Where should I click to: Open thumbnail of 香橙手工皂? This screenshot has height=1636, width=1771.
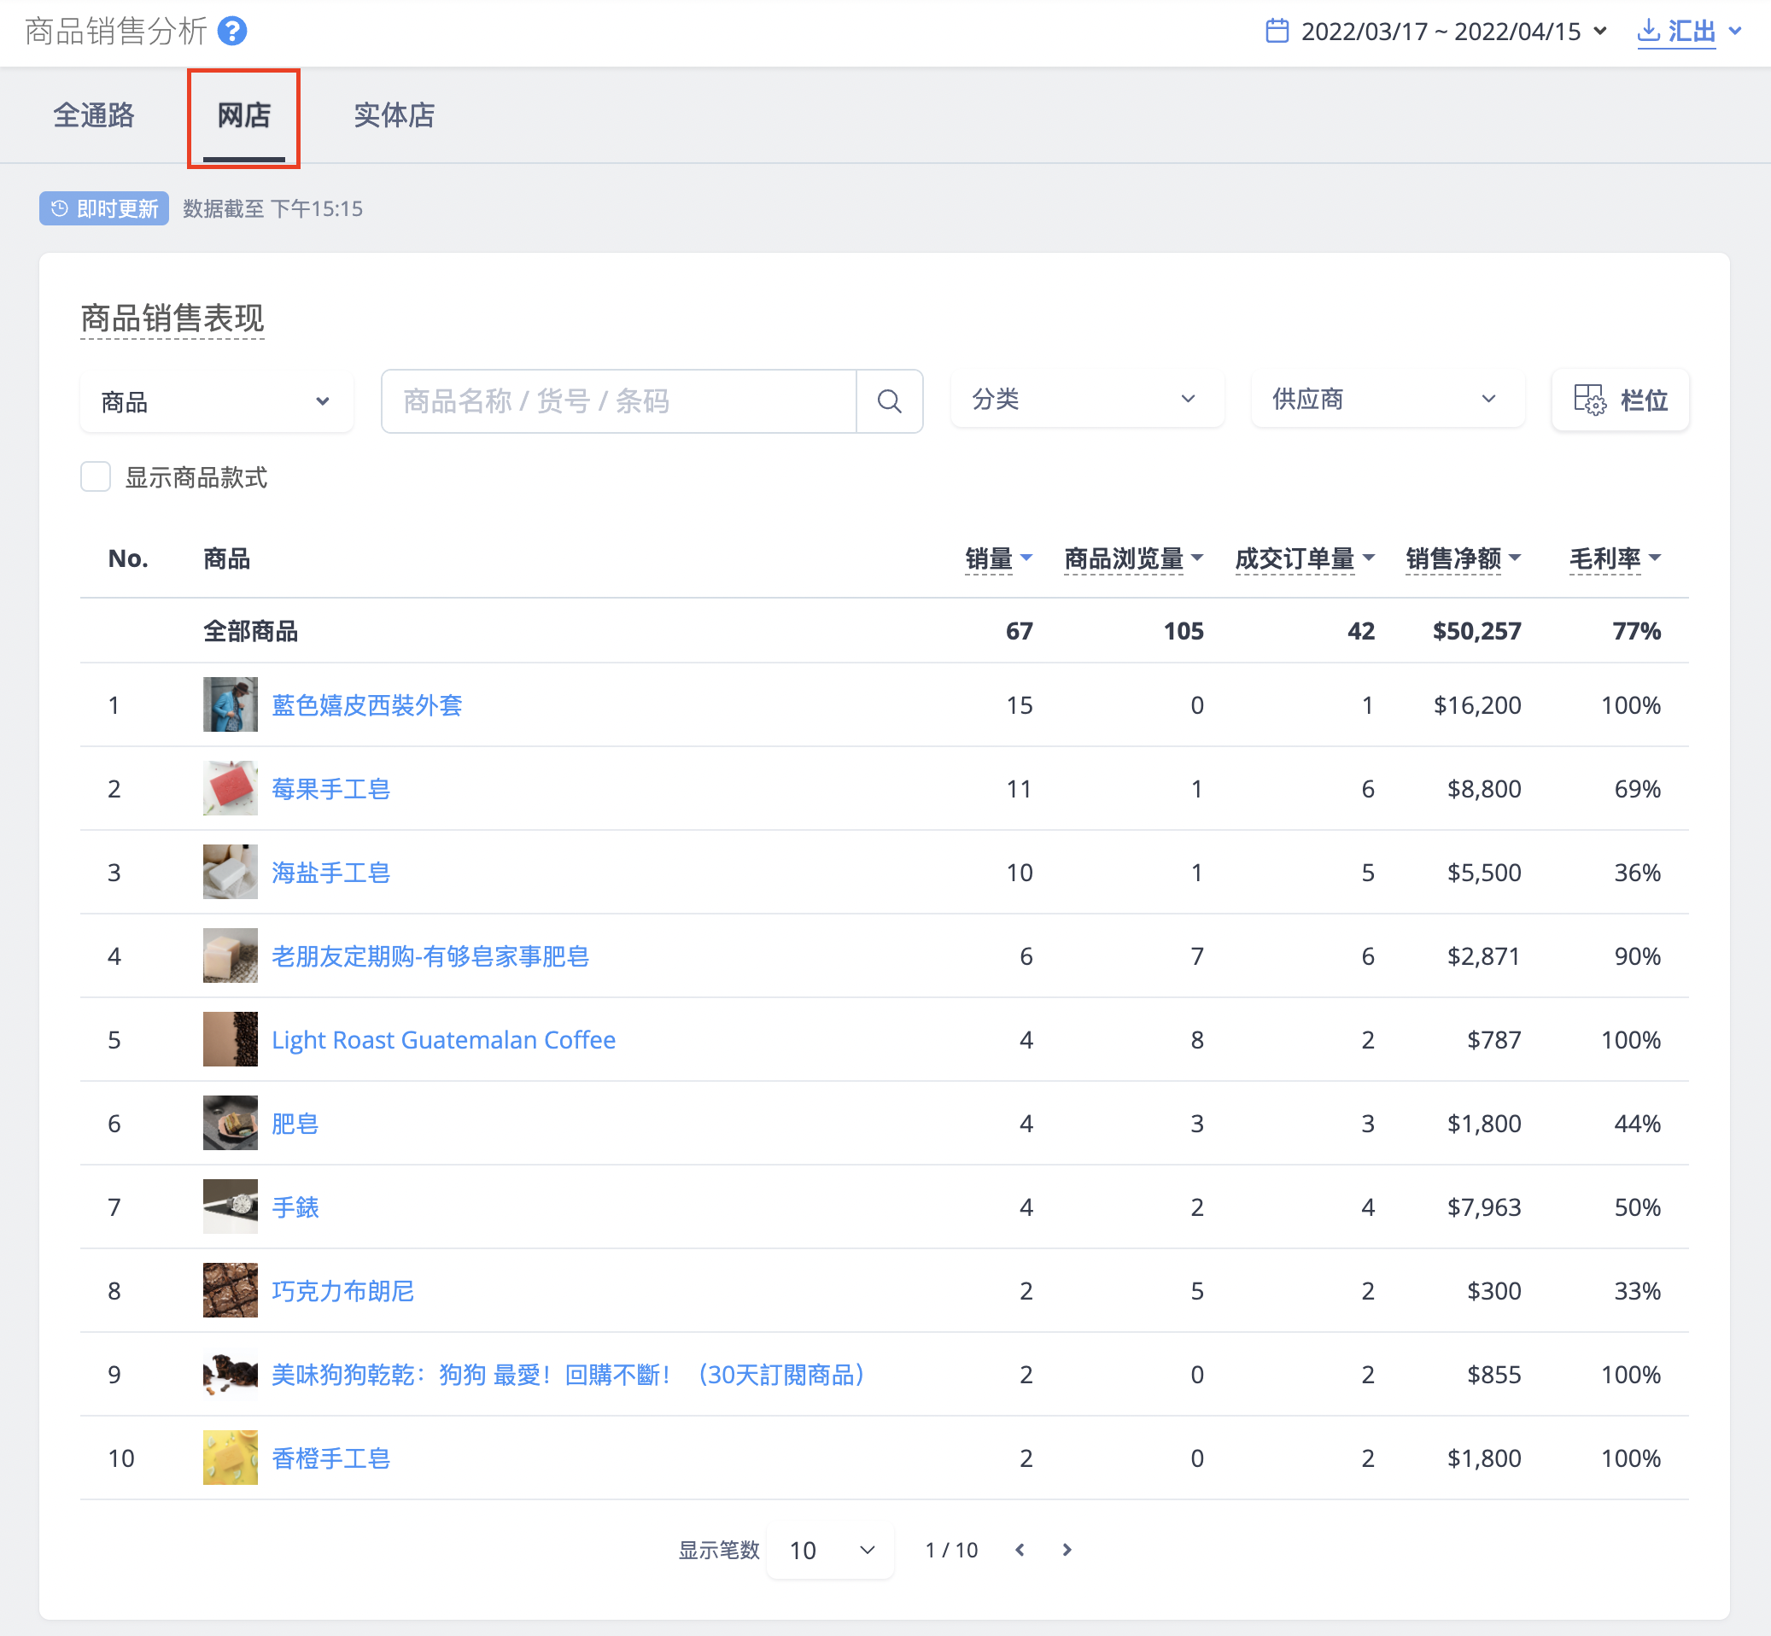tap(231, 1458)
